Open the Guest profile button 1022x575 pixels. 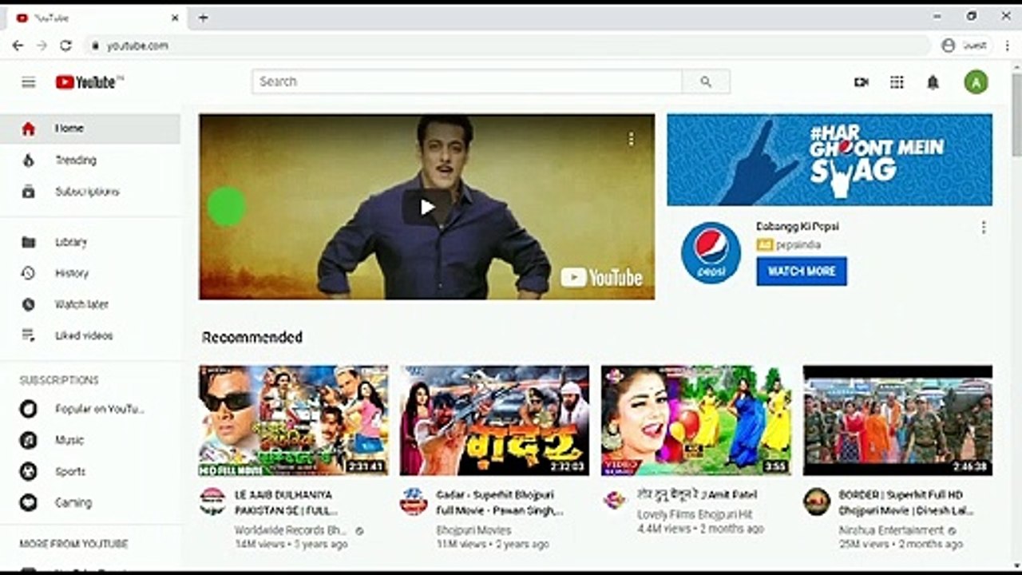[965, 46]
